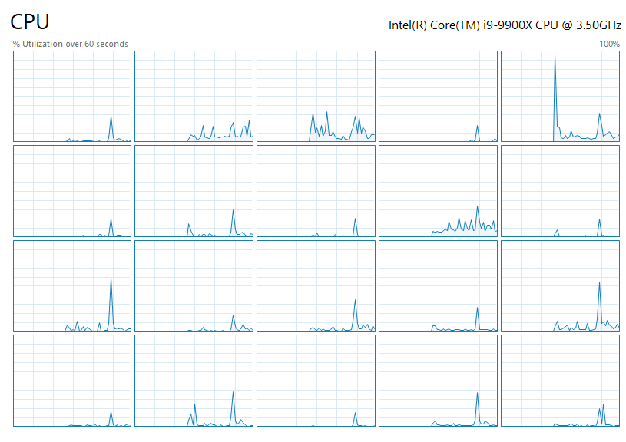Select the Intel(R) Core(TM) i9-9900X processor name
The height and width of the screenshot is (442, 626).
click(505, 25)
